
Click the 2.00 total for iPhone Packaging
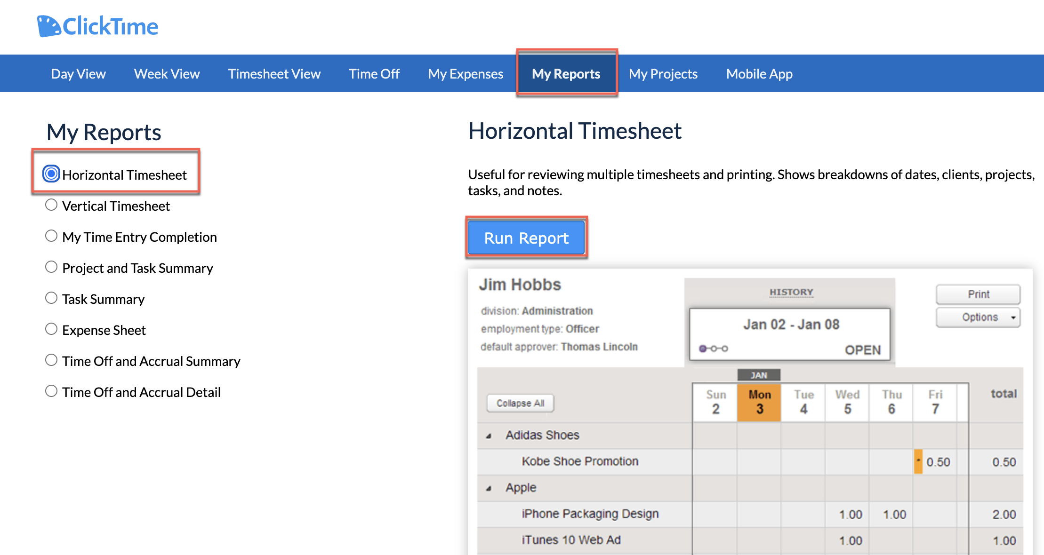[x=1004, y=515]
